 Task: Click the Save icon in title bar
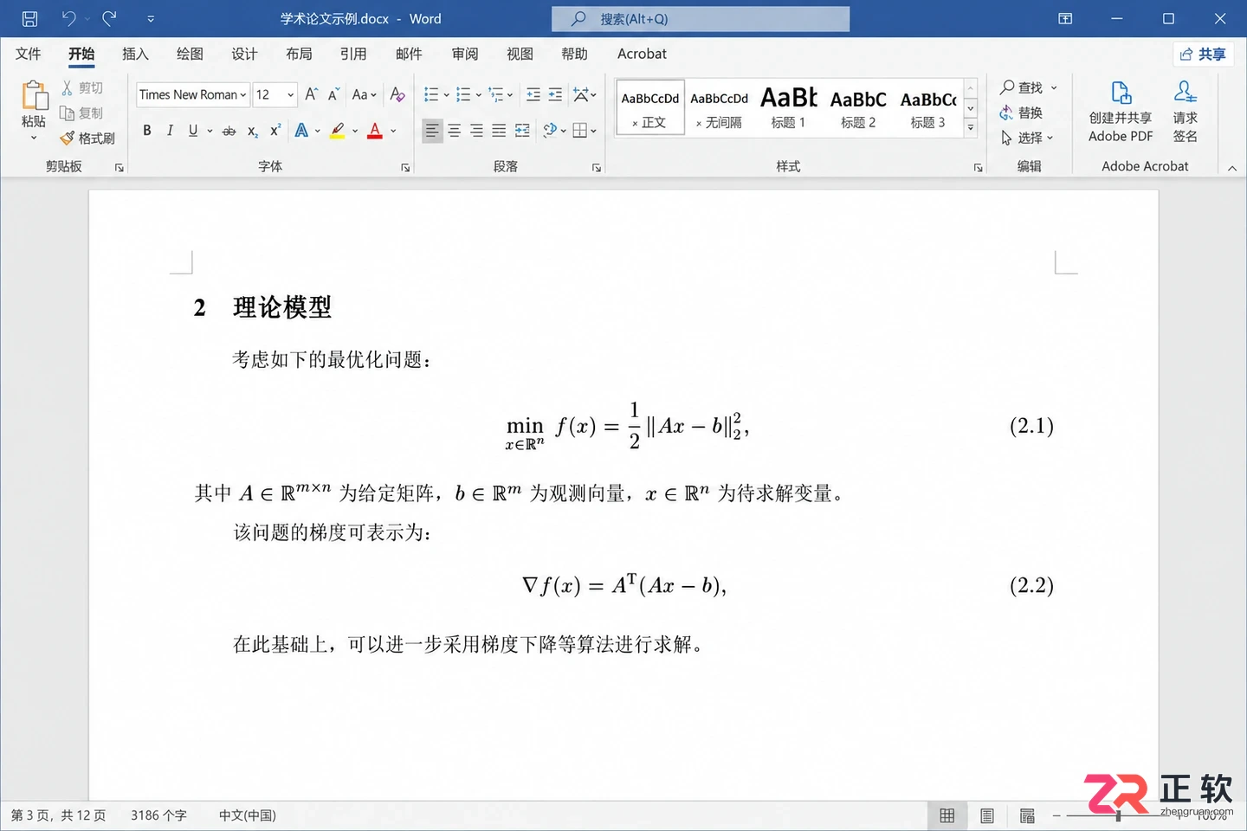pyautogui.click(x=29, y=18)
